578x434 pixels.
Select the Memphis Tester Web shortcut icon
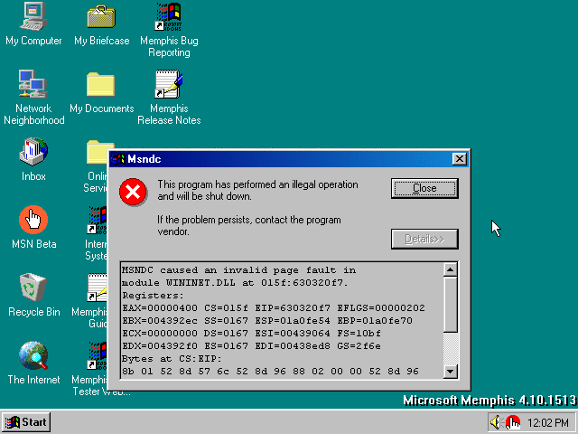coord(98,355)
